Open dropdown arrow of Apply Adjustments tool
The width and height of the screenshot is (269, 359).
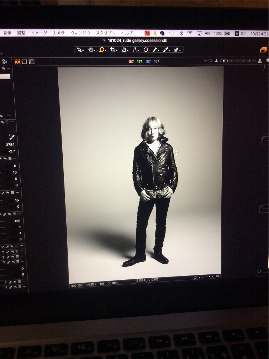(x=180, y=51)
